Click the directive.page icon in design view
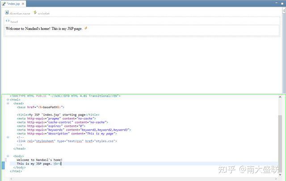The image size is (286, 181). pos(7,13)
